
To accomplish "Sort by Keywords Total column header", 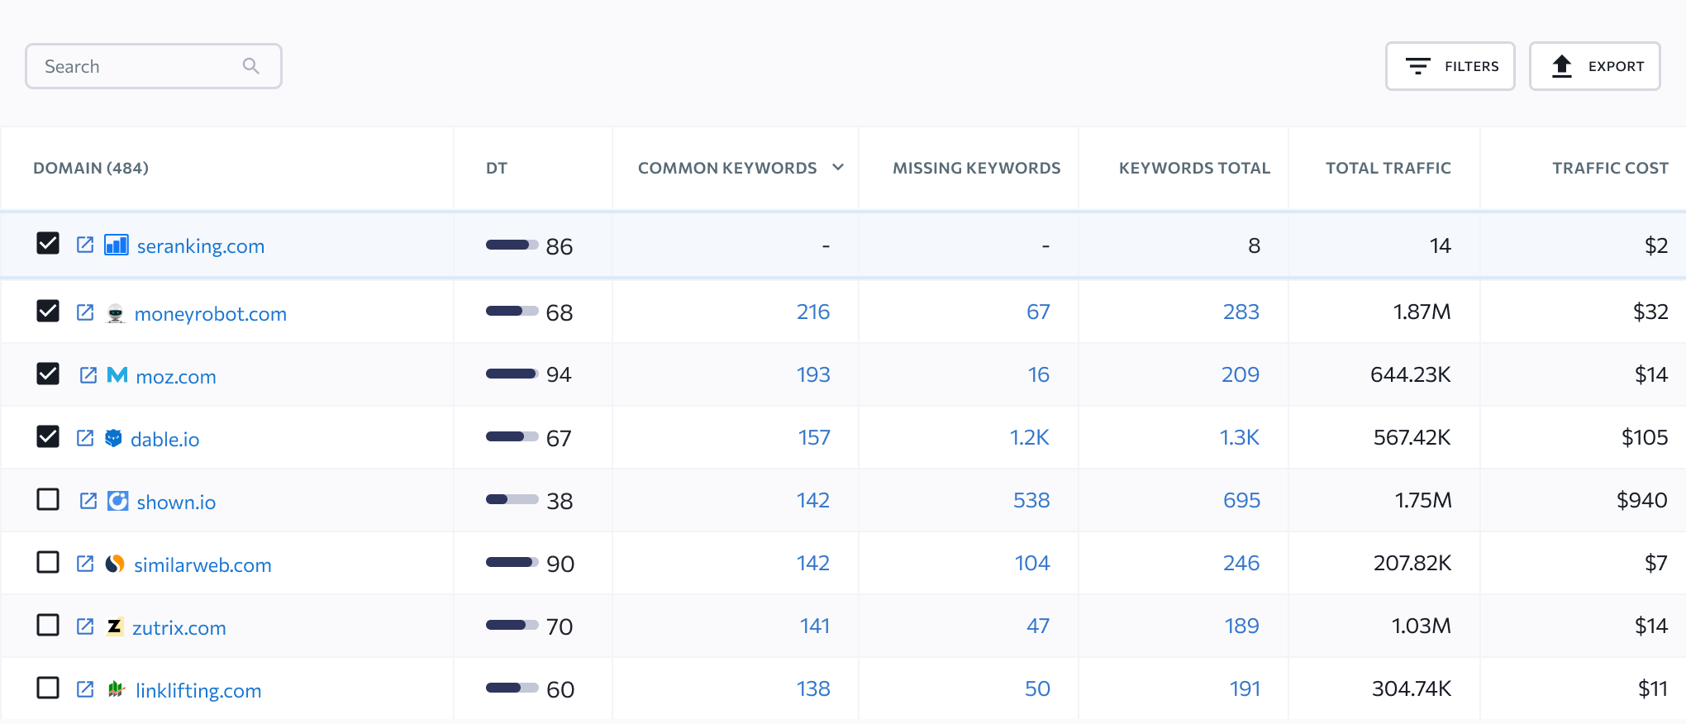I will point(1194,168).
